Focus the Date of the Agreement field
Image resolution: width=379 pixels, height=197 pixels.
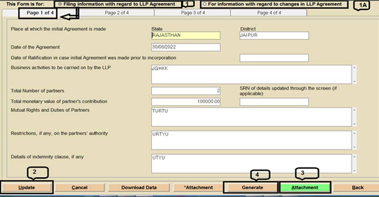185,47
